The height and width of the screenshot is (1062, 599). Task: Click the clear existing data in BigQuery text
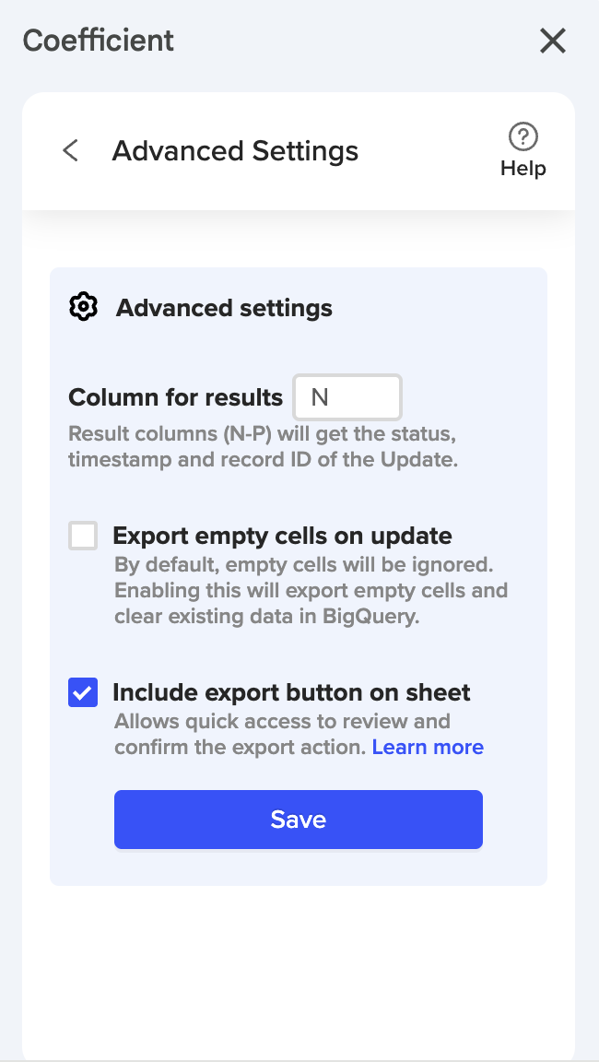click(x=267, y=617)
